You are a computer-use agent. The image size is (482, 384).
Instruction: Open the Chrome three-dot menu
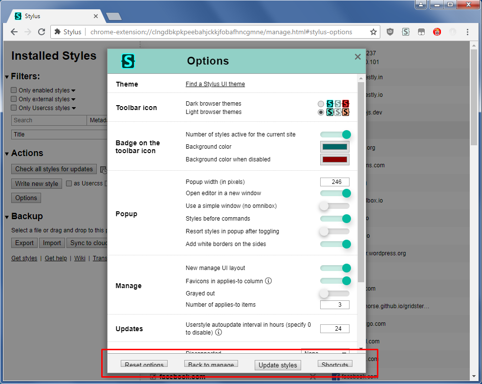point(468,31)
